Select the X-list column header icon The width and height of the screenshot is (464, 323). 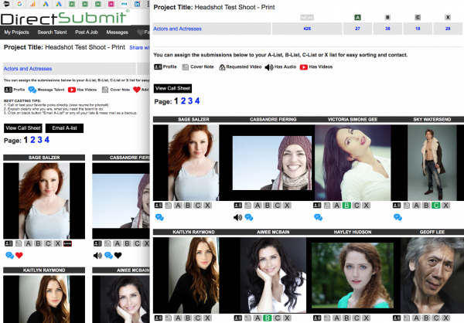(447, 17)
